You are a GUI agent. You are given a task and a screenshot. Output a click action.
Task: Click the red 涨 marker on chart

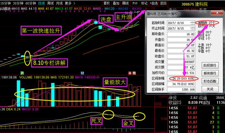130,73
